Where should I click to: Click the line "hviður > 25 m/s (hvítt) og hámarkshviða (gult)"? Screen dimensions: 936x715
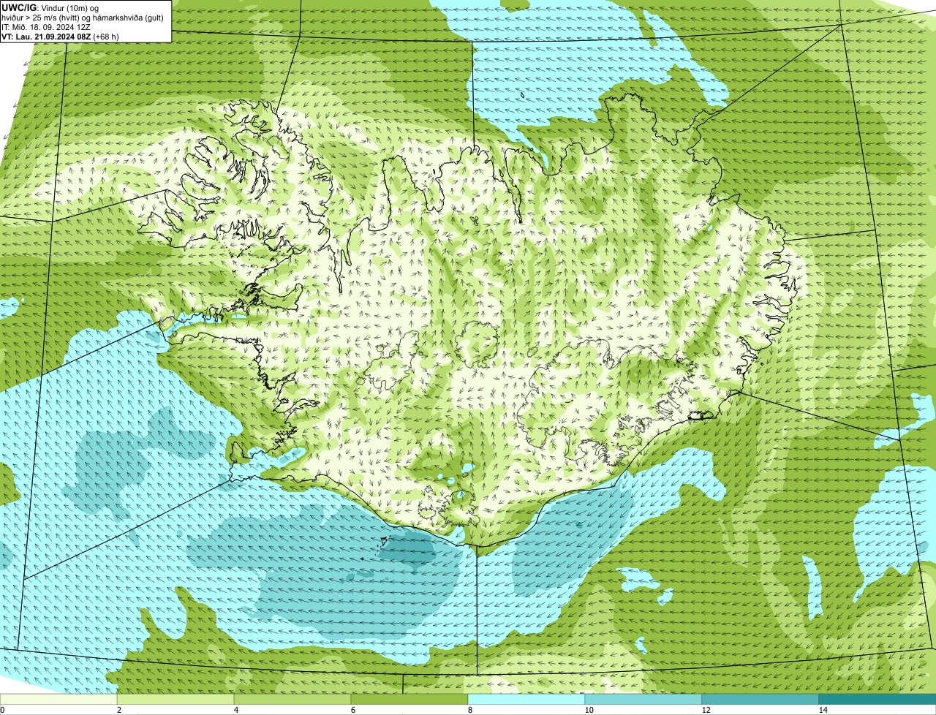click(x=83, y=18)
